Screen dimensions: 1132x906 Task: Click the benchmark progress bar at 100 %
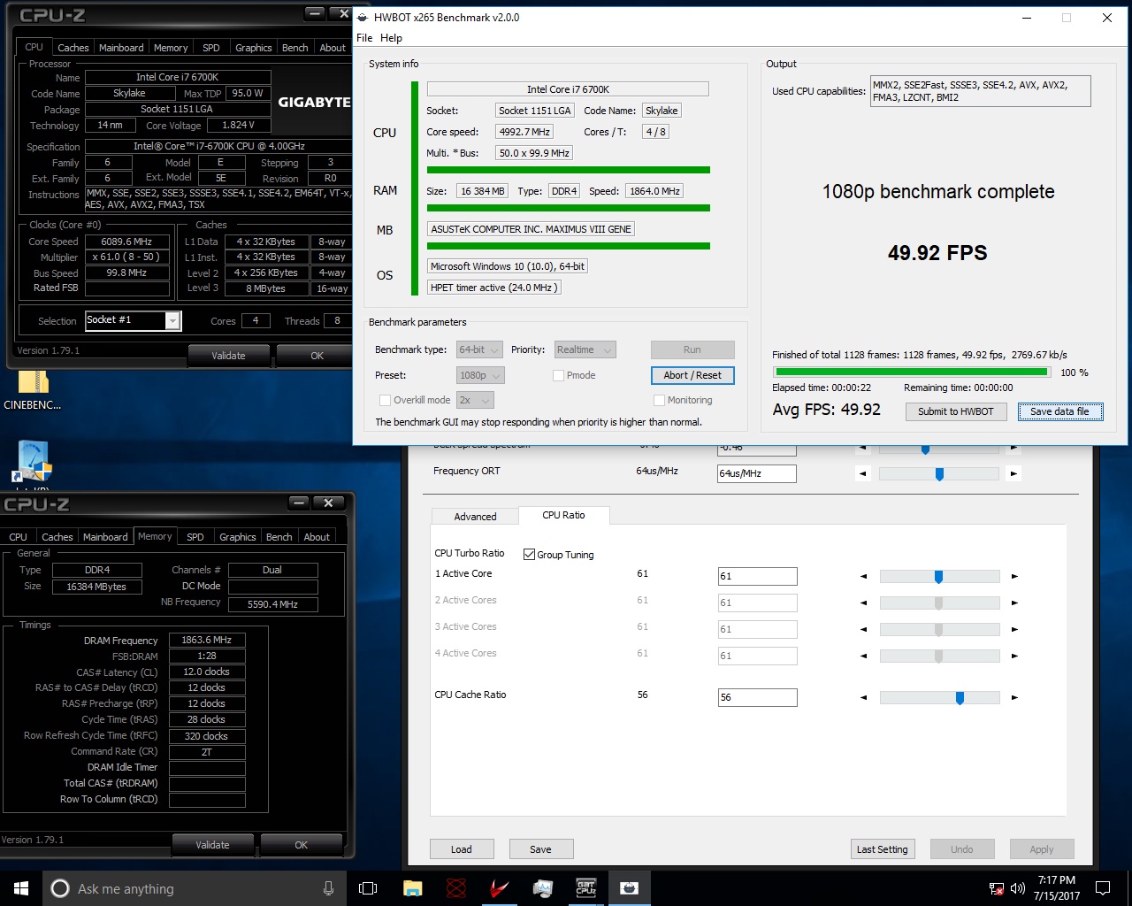[912, 372]
